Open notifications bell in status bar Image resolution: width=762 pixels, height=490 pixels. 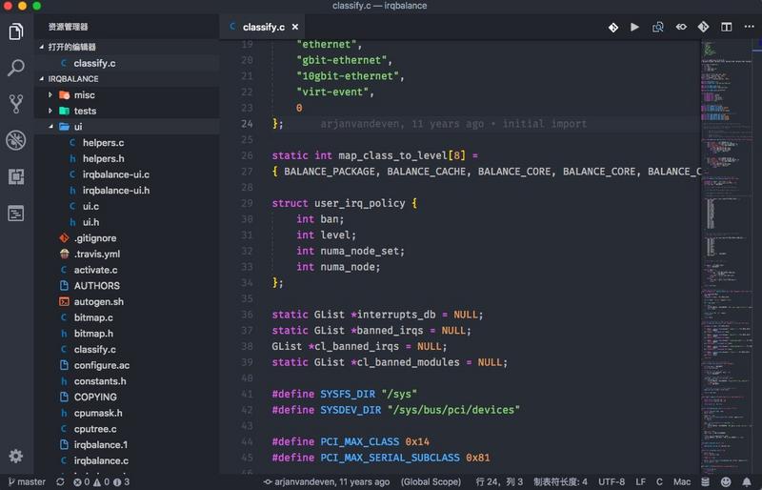click(x=747, y=481)
